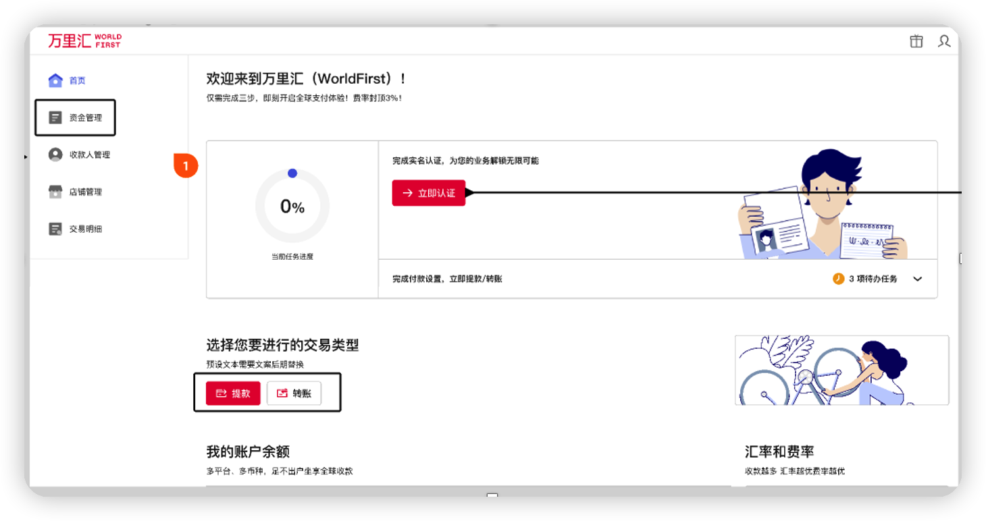986x521 pixels.
Task: Open 资金管理 in the sidebar
Action: (x=86, y=117)
